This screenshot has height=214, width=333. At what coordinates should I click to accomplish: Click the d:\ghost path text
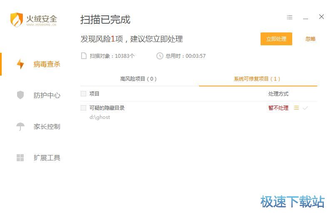tap(99, 117)
